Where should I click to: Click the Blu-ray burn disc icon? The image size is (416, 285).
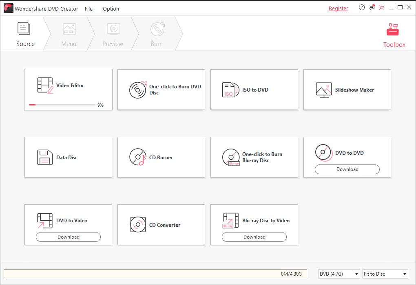pyautogui.click(x=231, y=157)
